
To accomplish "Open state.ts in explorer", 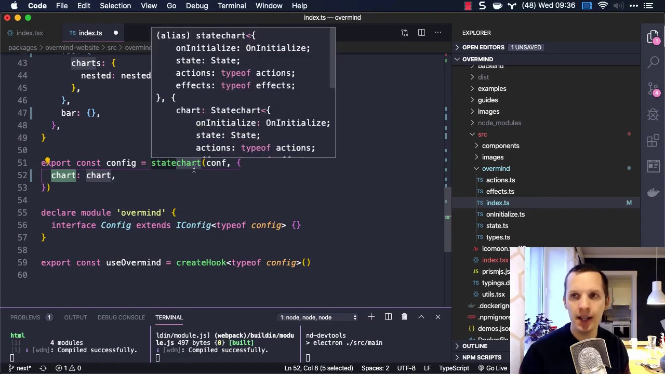I will click(x=497, y=225).
